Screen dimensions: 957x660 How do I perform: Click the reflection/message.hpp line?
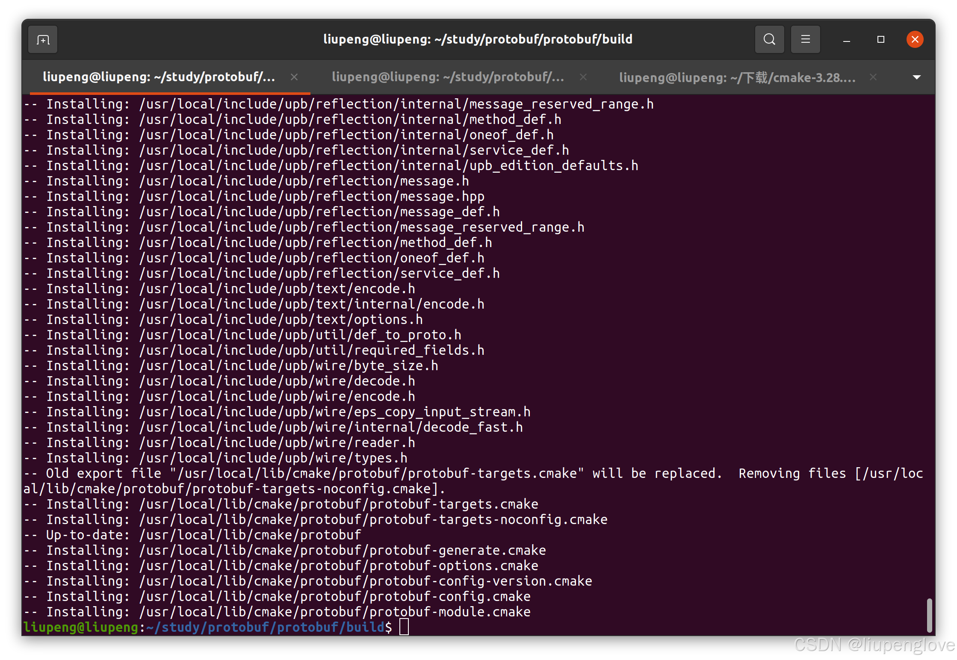pos(254,196)
